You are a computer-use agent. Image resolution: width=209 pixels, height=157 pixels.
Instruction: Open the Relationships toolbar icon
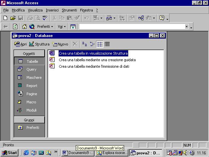pos(141,18)
